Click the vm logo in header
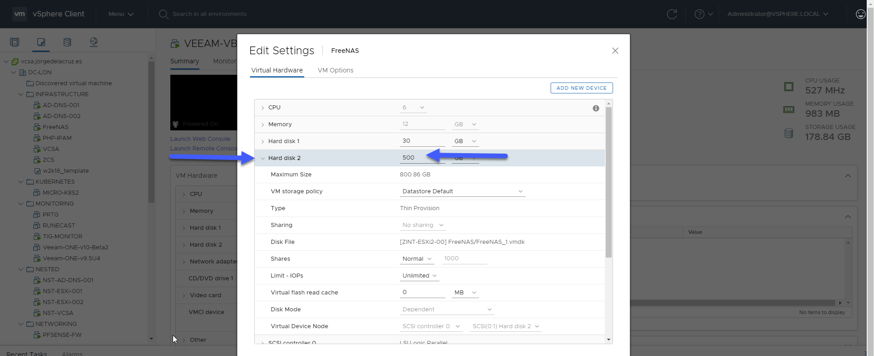Viewport: 874px width, 356px height. [20, 14]
